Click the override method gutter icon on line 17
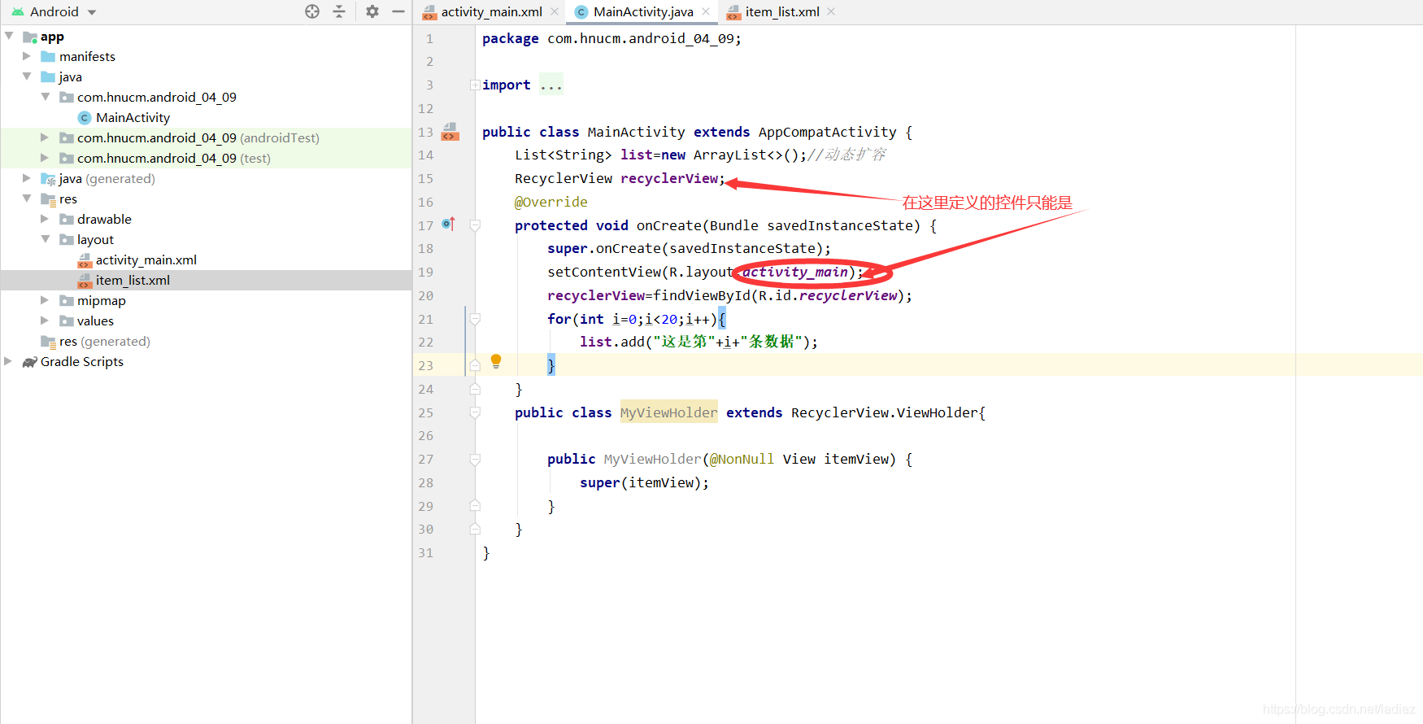The height and width of the screenshot is (724, 1423). (x=448, y=224)
